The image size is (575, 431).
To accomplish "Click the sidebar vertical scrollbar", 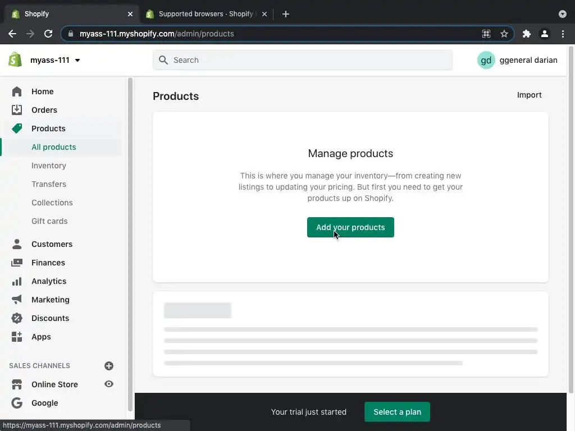I will (130, 245).
